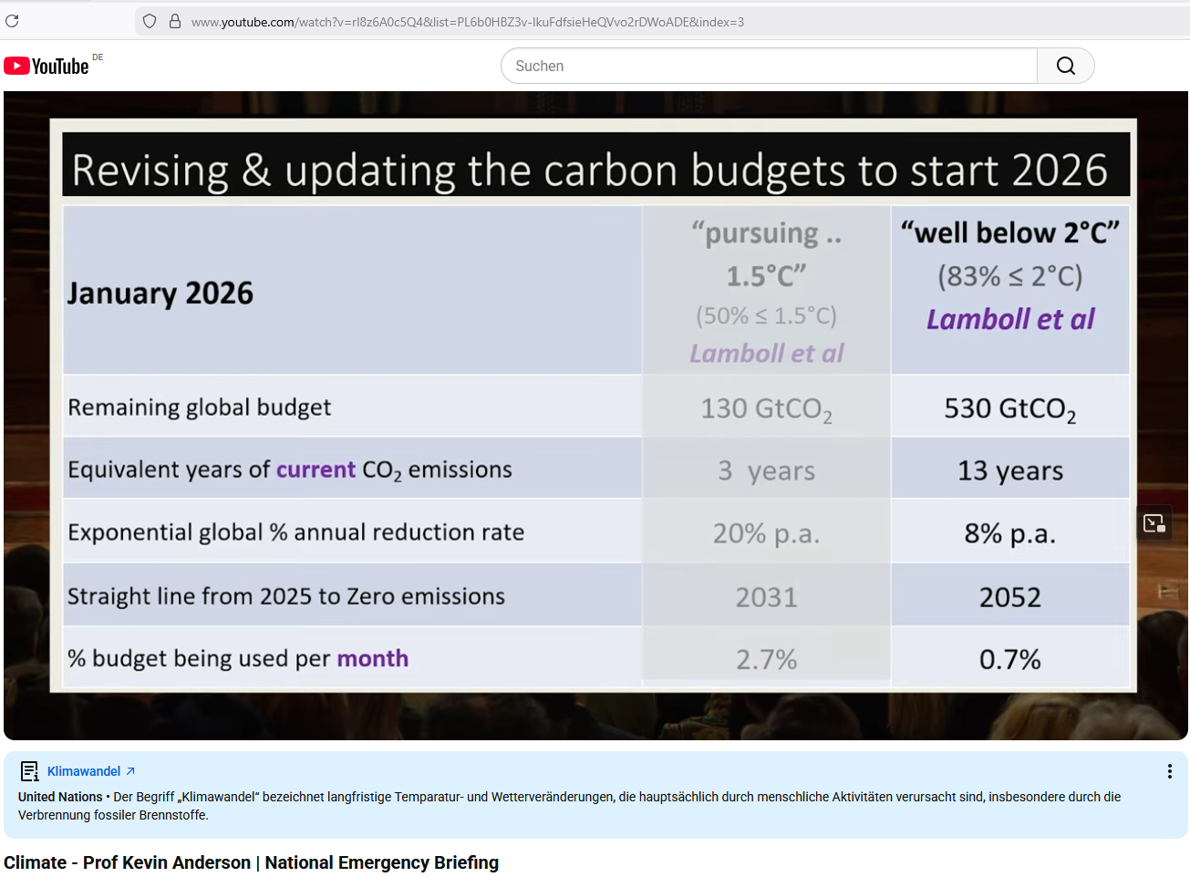This screenshot has width=1190, height=877.
Task: Click the tracking protection shield icon
Action: [x=150, y=21]
